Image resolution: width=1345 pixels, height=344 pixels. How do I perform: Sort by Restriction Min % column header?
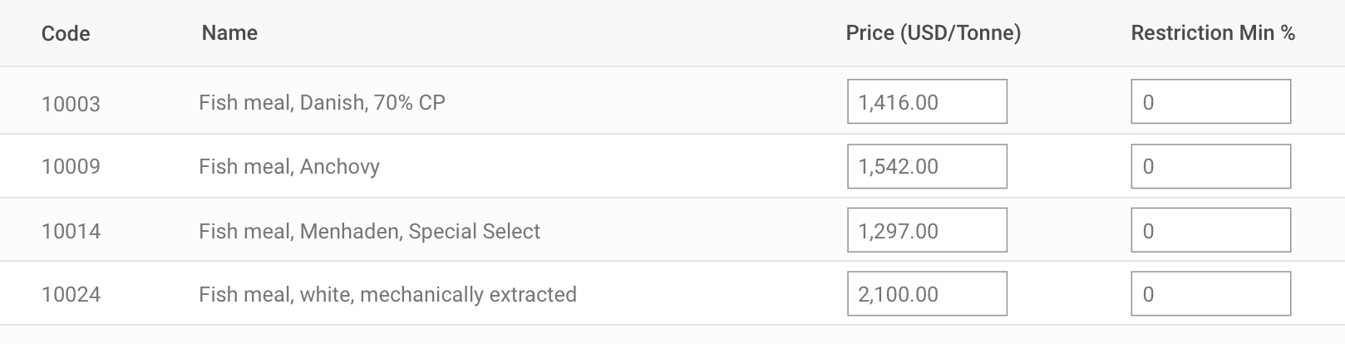tap(1213, 33)
